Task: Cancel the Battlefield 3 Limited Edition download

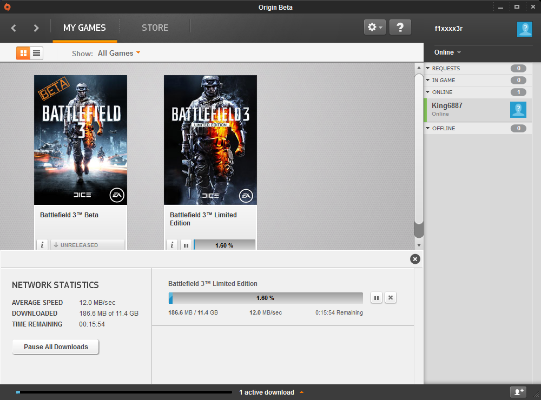Action: pyautogui.click(x=391, y=297)
